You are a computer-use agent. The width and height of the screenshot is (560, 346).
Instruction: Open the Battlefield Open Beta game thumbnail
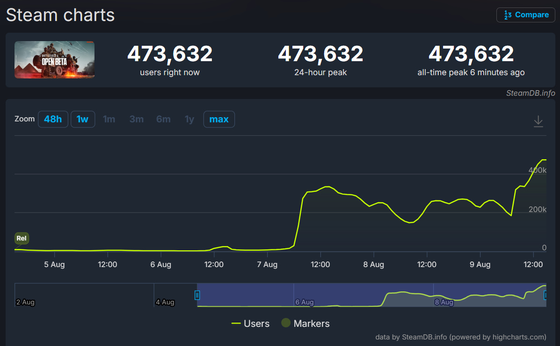55,60
